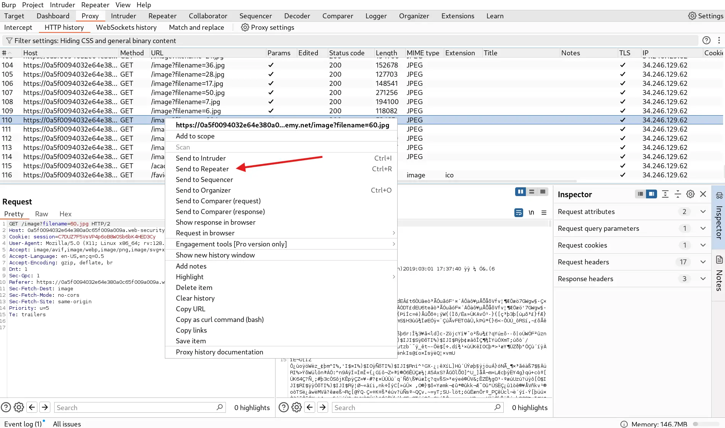Screen dimensions: 725x428
Task: Open the Intruder menu in menu bar
Action: [62, 5]
